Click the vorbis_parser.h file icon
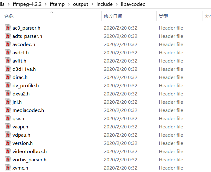 click(x=8, y=159)
